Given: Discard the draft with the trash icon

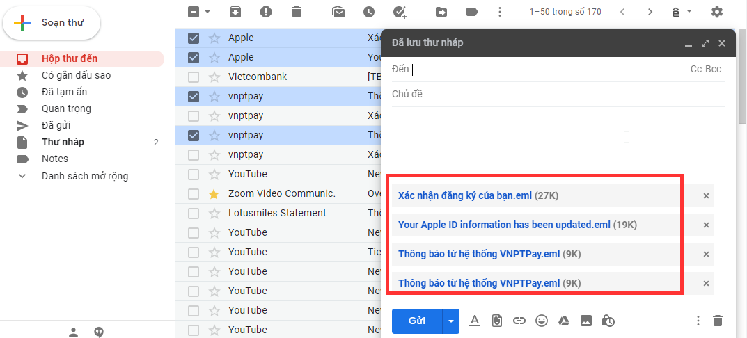Looking at the screenshot, I should (x=718, y=321).
